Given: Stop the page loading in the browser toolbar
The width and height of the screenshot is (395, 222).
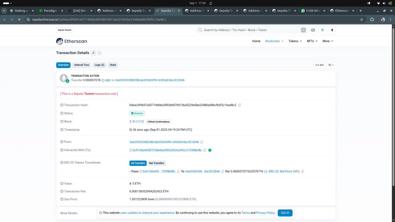Looking at the screenshot, I should point(19,19).
